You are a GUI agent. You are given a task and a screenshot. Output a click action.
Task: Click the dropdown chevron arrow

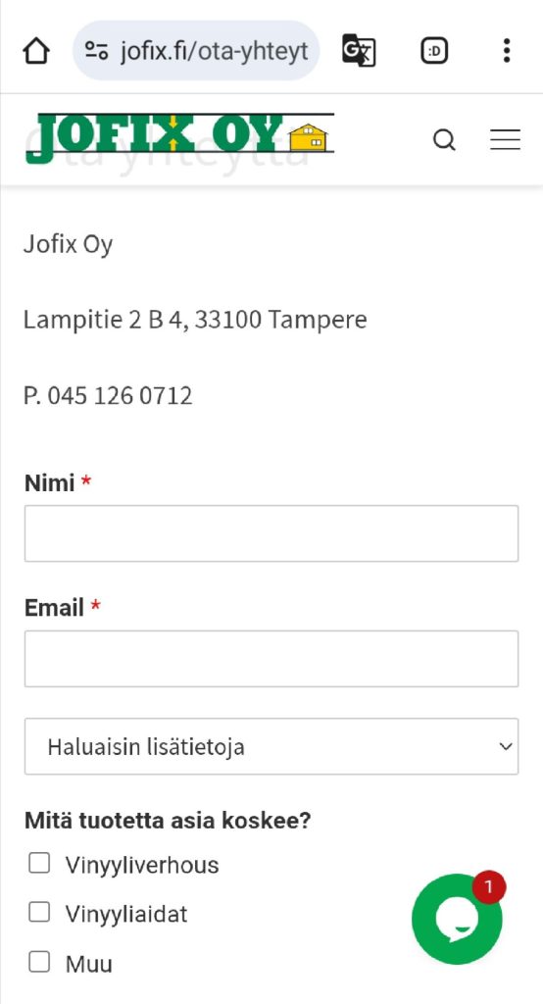pyautogui.click(x=505, y=746)
